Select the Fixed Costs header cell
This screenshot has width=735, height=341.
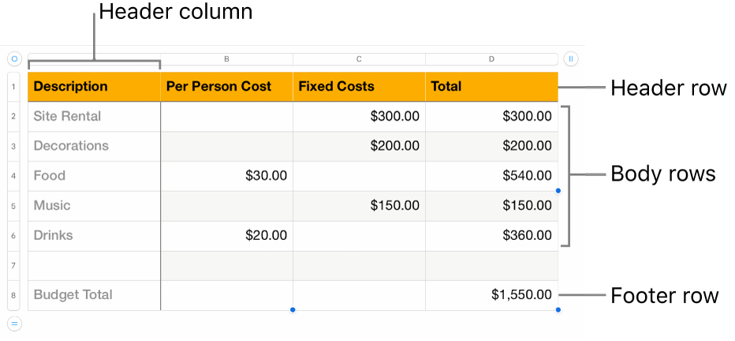[x=359, y=87]
